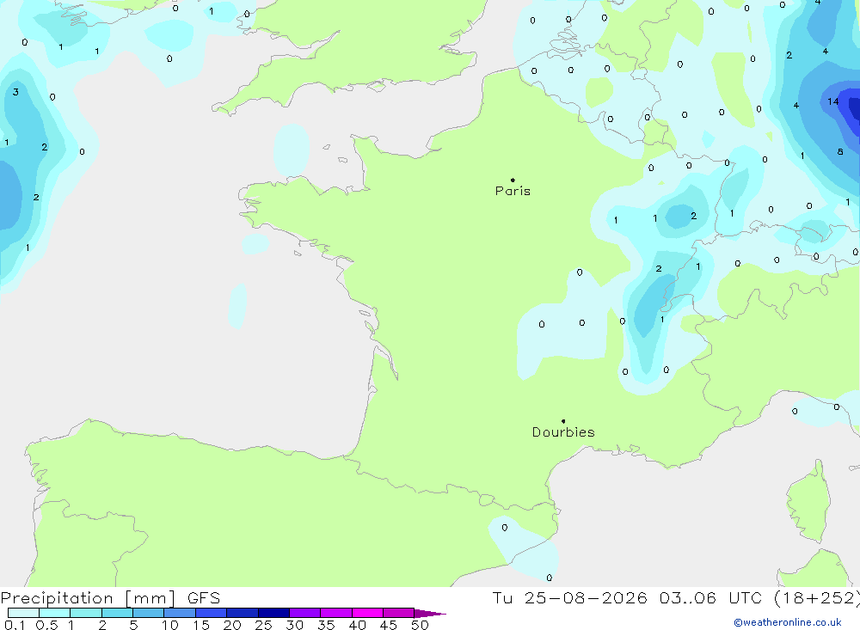Image resolution: width=860 pixels, height=630 pixels.
Task: Click the legend label 0.1
Action: pyautogui.click(x=15, y=625)
